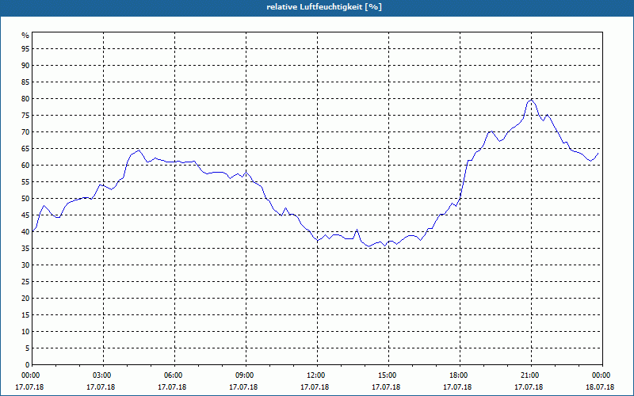Click the '18.07.18' date label
Screen dimensions: 634x396
(600, 387)
